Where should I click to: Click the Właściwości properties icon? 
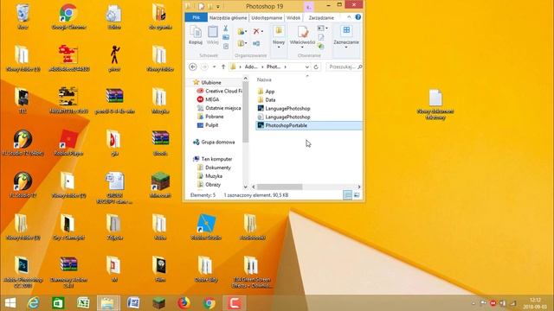click(x=302, y=32)
